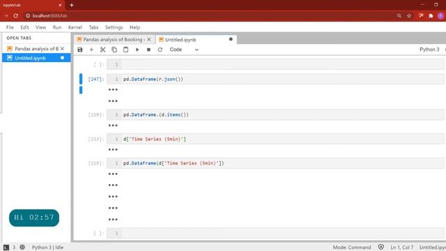Open browser extensions puzzle icon
Viewport: 446px width, 251px height.
(x=431, y=15)
